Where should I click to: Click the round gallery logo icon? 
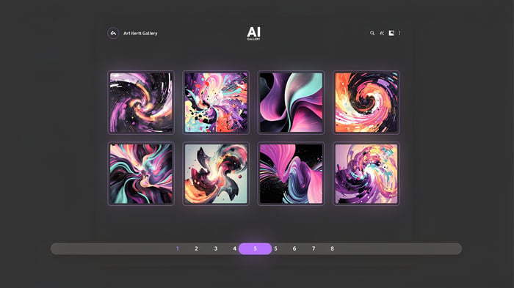(x=113, y=33)
